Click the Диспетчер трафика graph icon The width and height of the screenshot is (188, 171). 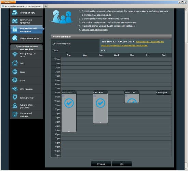tap(15, 21)
